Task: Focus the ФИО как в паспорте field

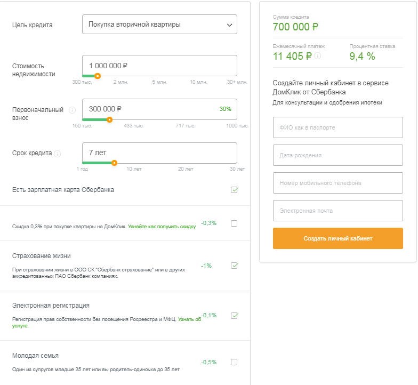Action: click(x=337, y=127)
